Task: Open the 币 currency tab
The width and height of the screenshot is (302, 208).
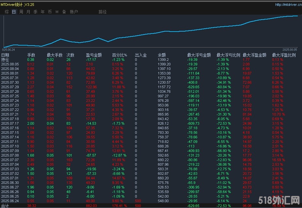Action: click(50, 12)
